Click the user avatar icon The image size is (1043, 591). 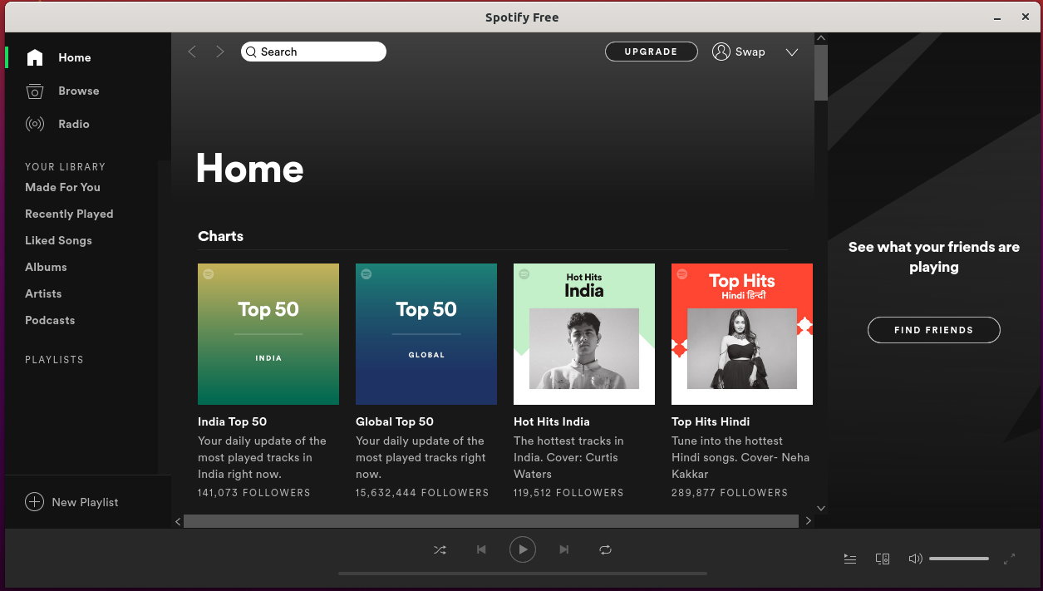pos(721,52)
